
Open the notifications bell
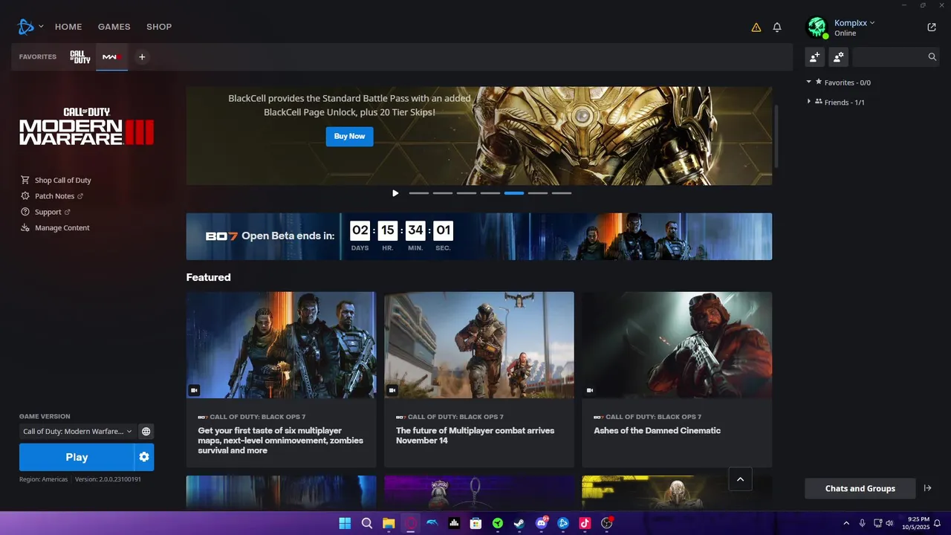[x=777, y=27]
